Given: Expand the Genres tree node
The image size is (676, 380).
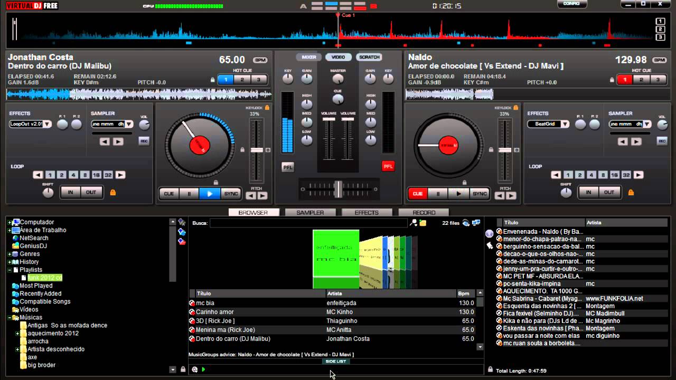Looking at the screenshot, I should (x=10, y=254).
